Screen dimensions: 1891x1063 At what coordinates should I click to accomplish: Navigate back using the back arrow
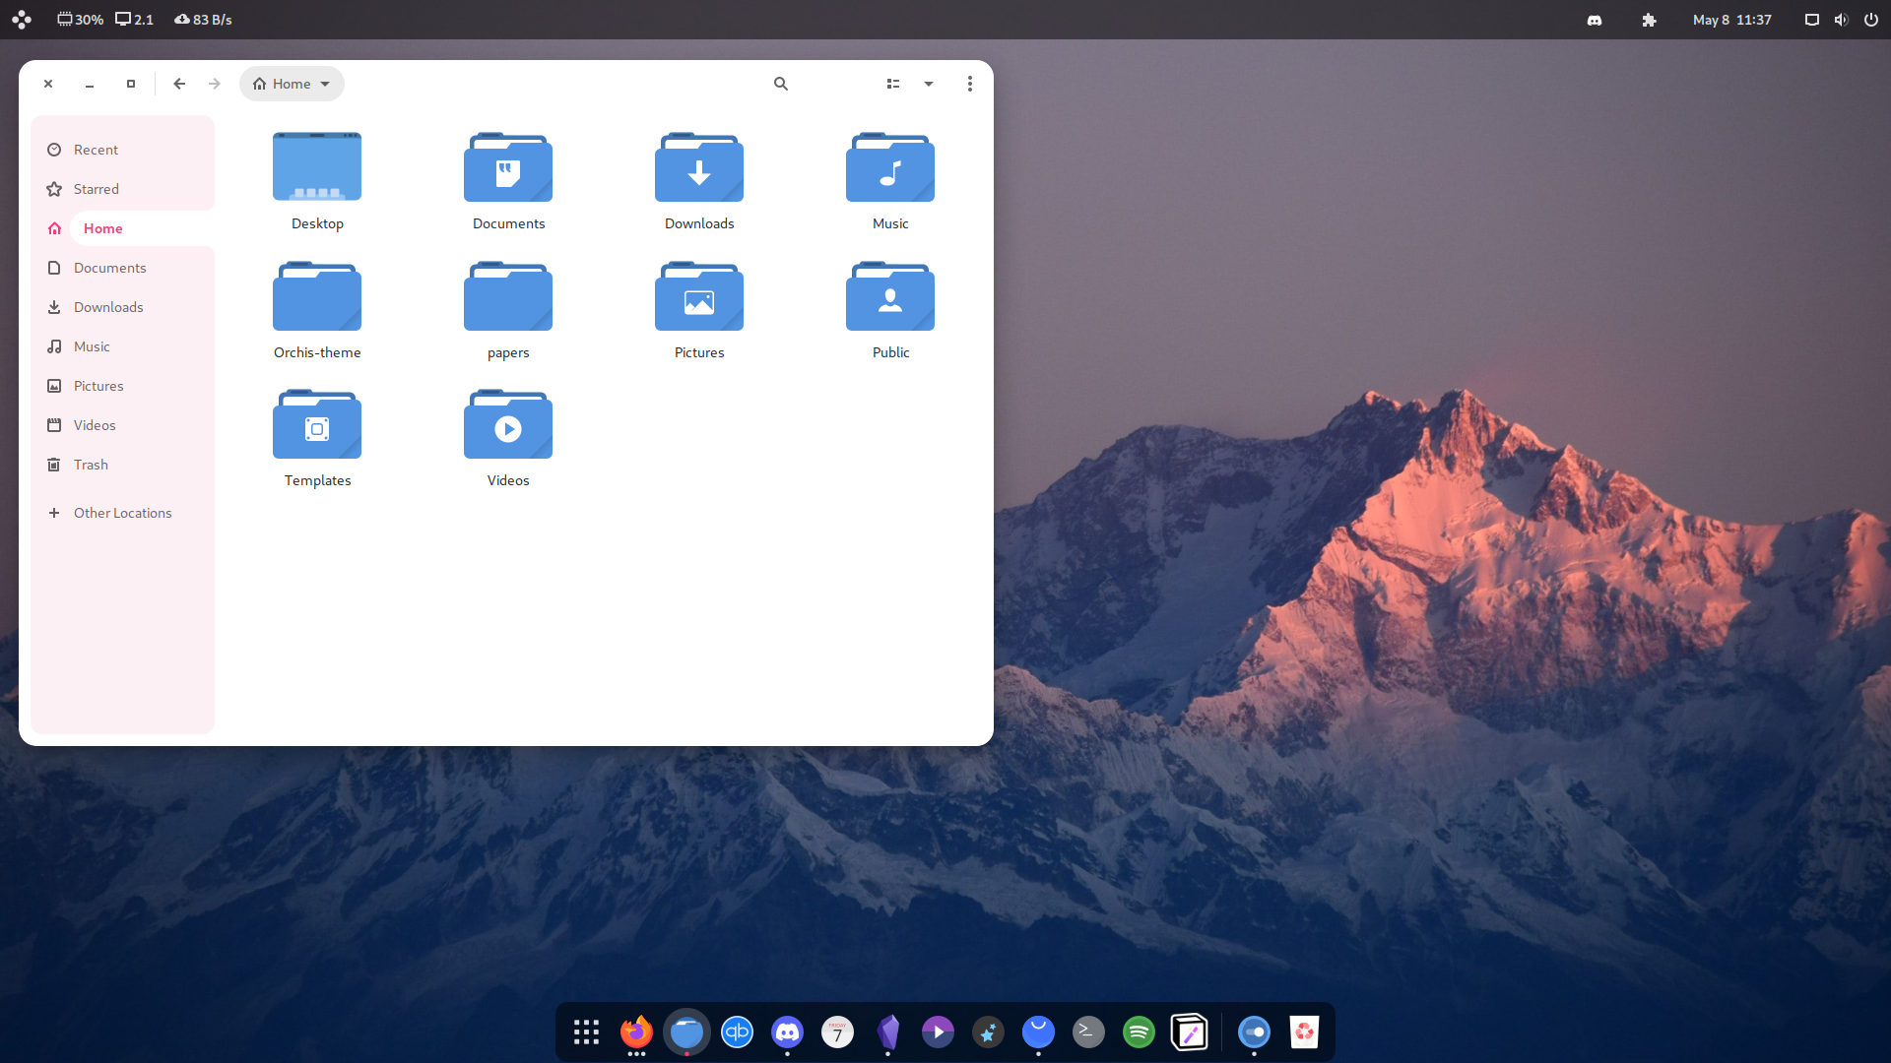click(x=179, y=84)
